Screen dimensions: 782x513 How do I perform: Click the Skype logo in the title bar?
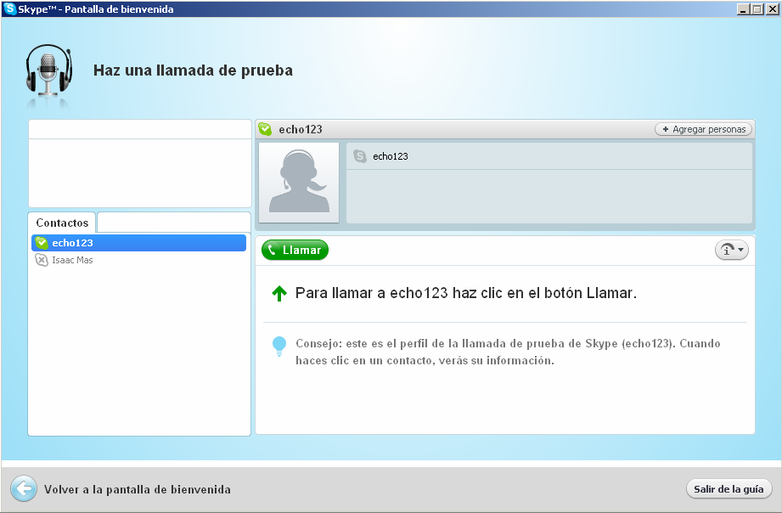point(9,9)
